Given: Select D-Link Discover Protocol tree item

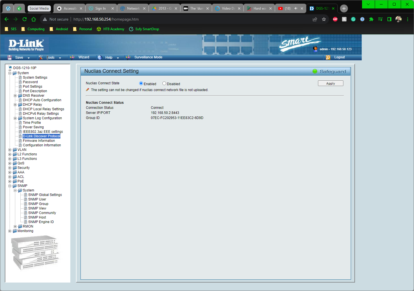Looking at the screenshot, I should (42, 136).
